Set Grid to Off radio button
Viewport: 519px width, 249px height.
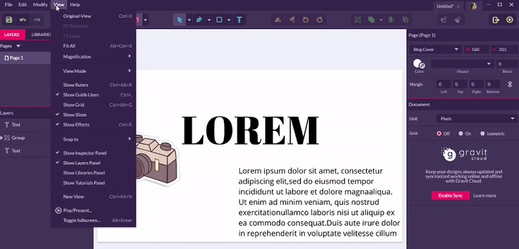point(439,134)
